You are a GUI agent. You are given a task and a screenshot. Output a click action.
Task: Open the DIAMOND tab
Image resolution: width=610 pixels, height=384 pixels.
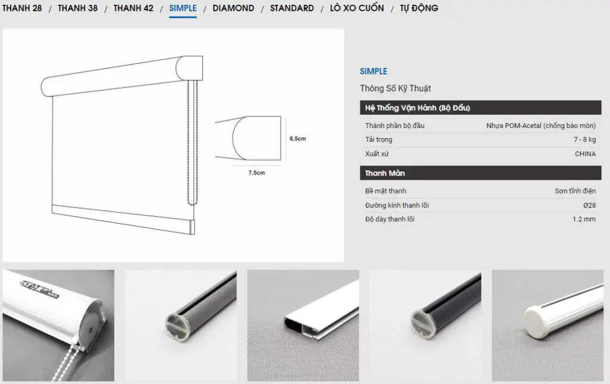coord(234,8)
